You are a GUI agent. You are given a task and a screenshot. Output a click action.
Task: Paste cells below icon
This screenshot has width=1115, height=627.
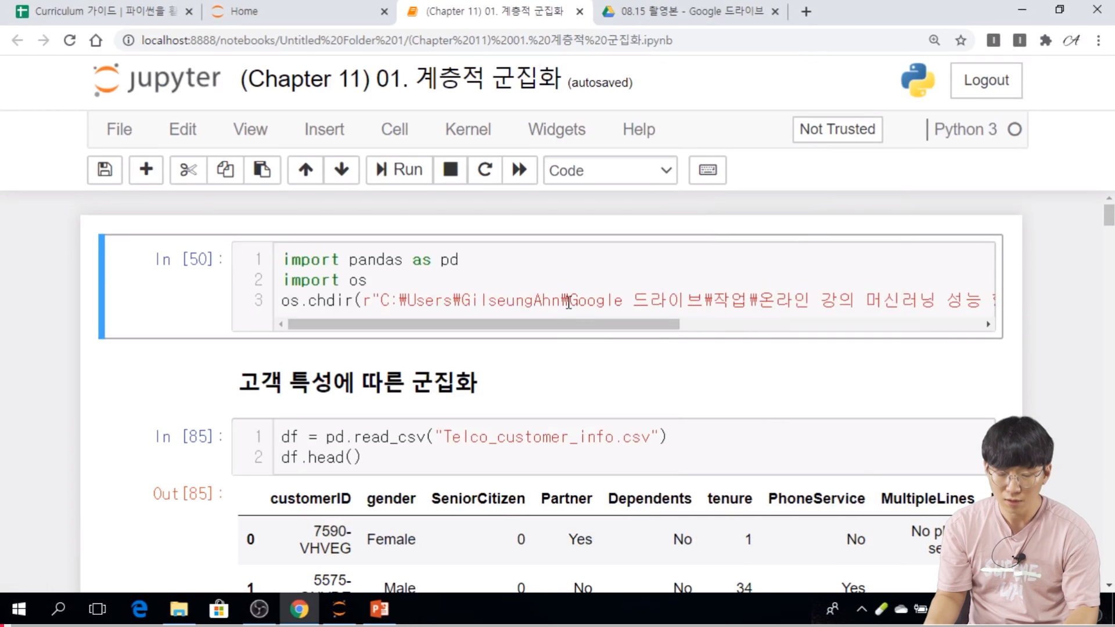click(262, 170)
